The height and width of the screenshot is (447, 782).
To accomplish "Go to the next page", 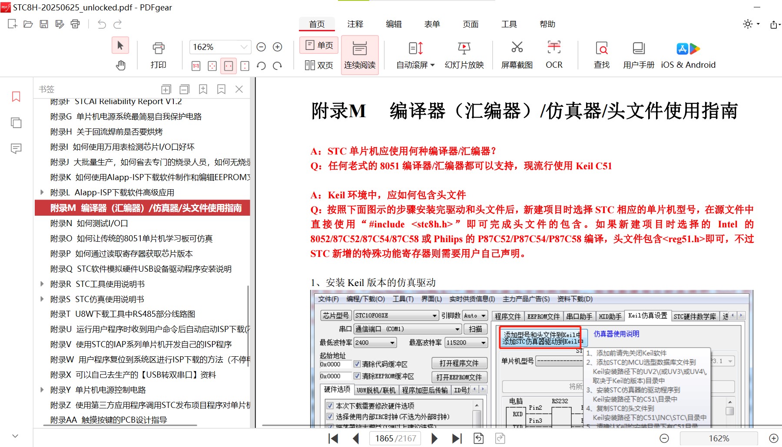I will (x=434, y=438).
